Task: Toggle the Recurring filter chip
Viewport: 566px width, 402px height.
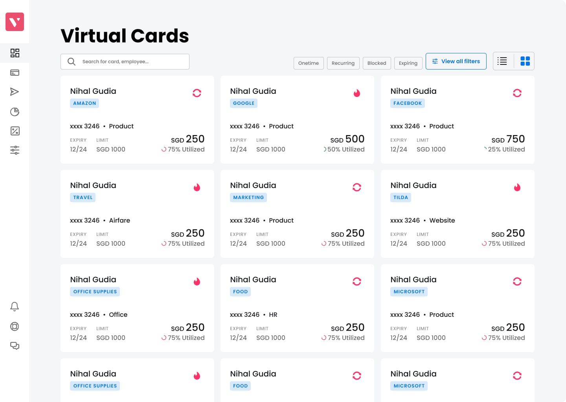Action: click(x=343, y=63)
